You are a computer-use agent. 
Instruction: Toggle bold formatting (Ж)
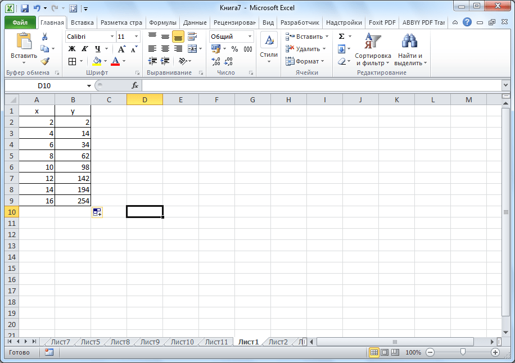coord(71,49)
